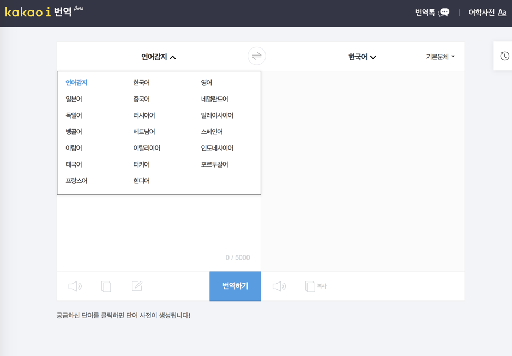512x356 pixels.
Task: Click the edit pencil icon under source
Action: [137, 286]
